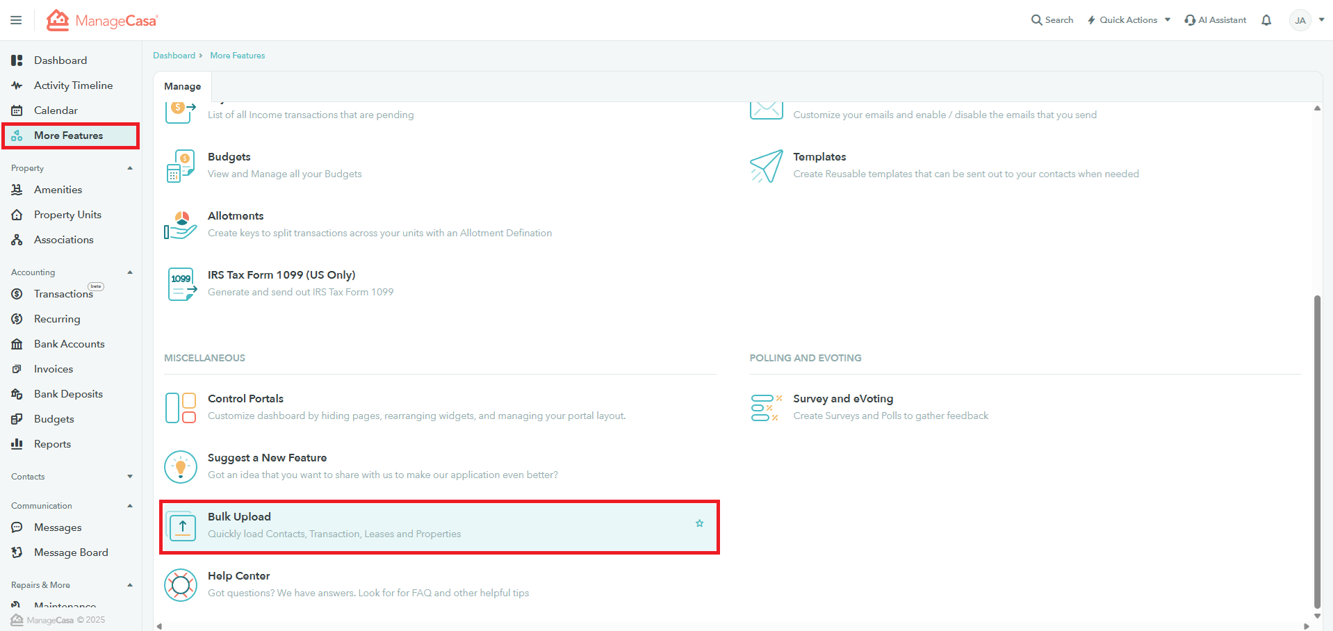Screen dimensions: 1333x631
Task: Click the IRS Tax Form 1099 icon
Action: coord(181,284)
